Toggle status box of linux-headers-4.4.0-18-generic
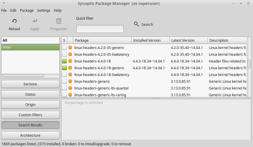The height and width of the screenshot is (147, 253). click(64, 68)
